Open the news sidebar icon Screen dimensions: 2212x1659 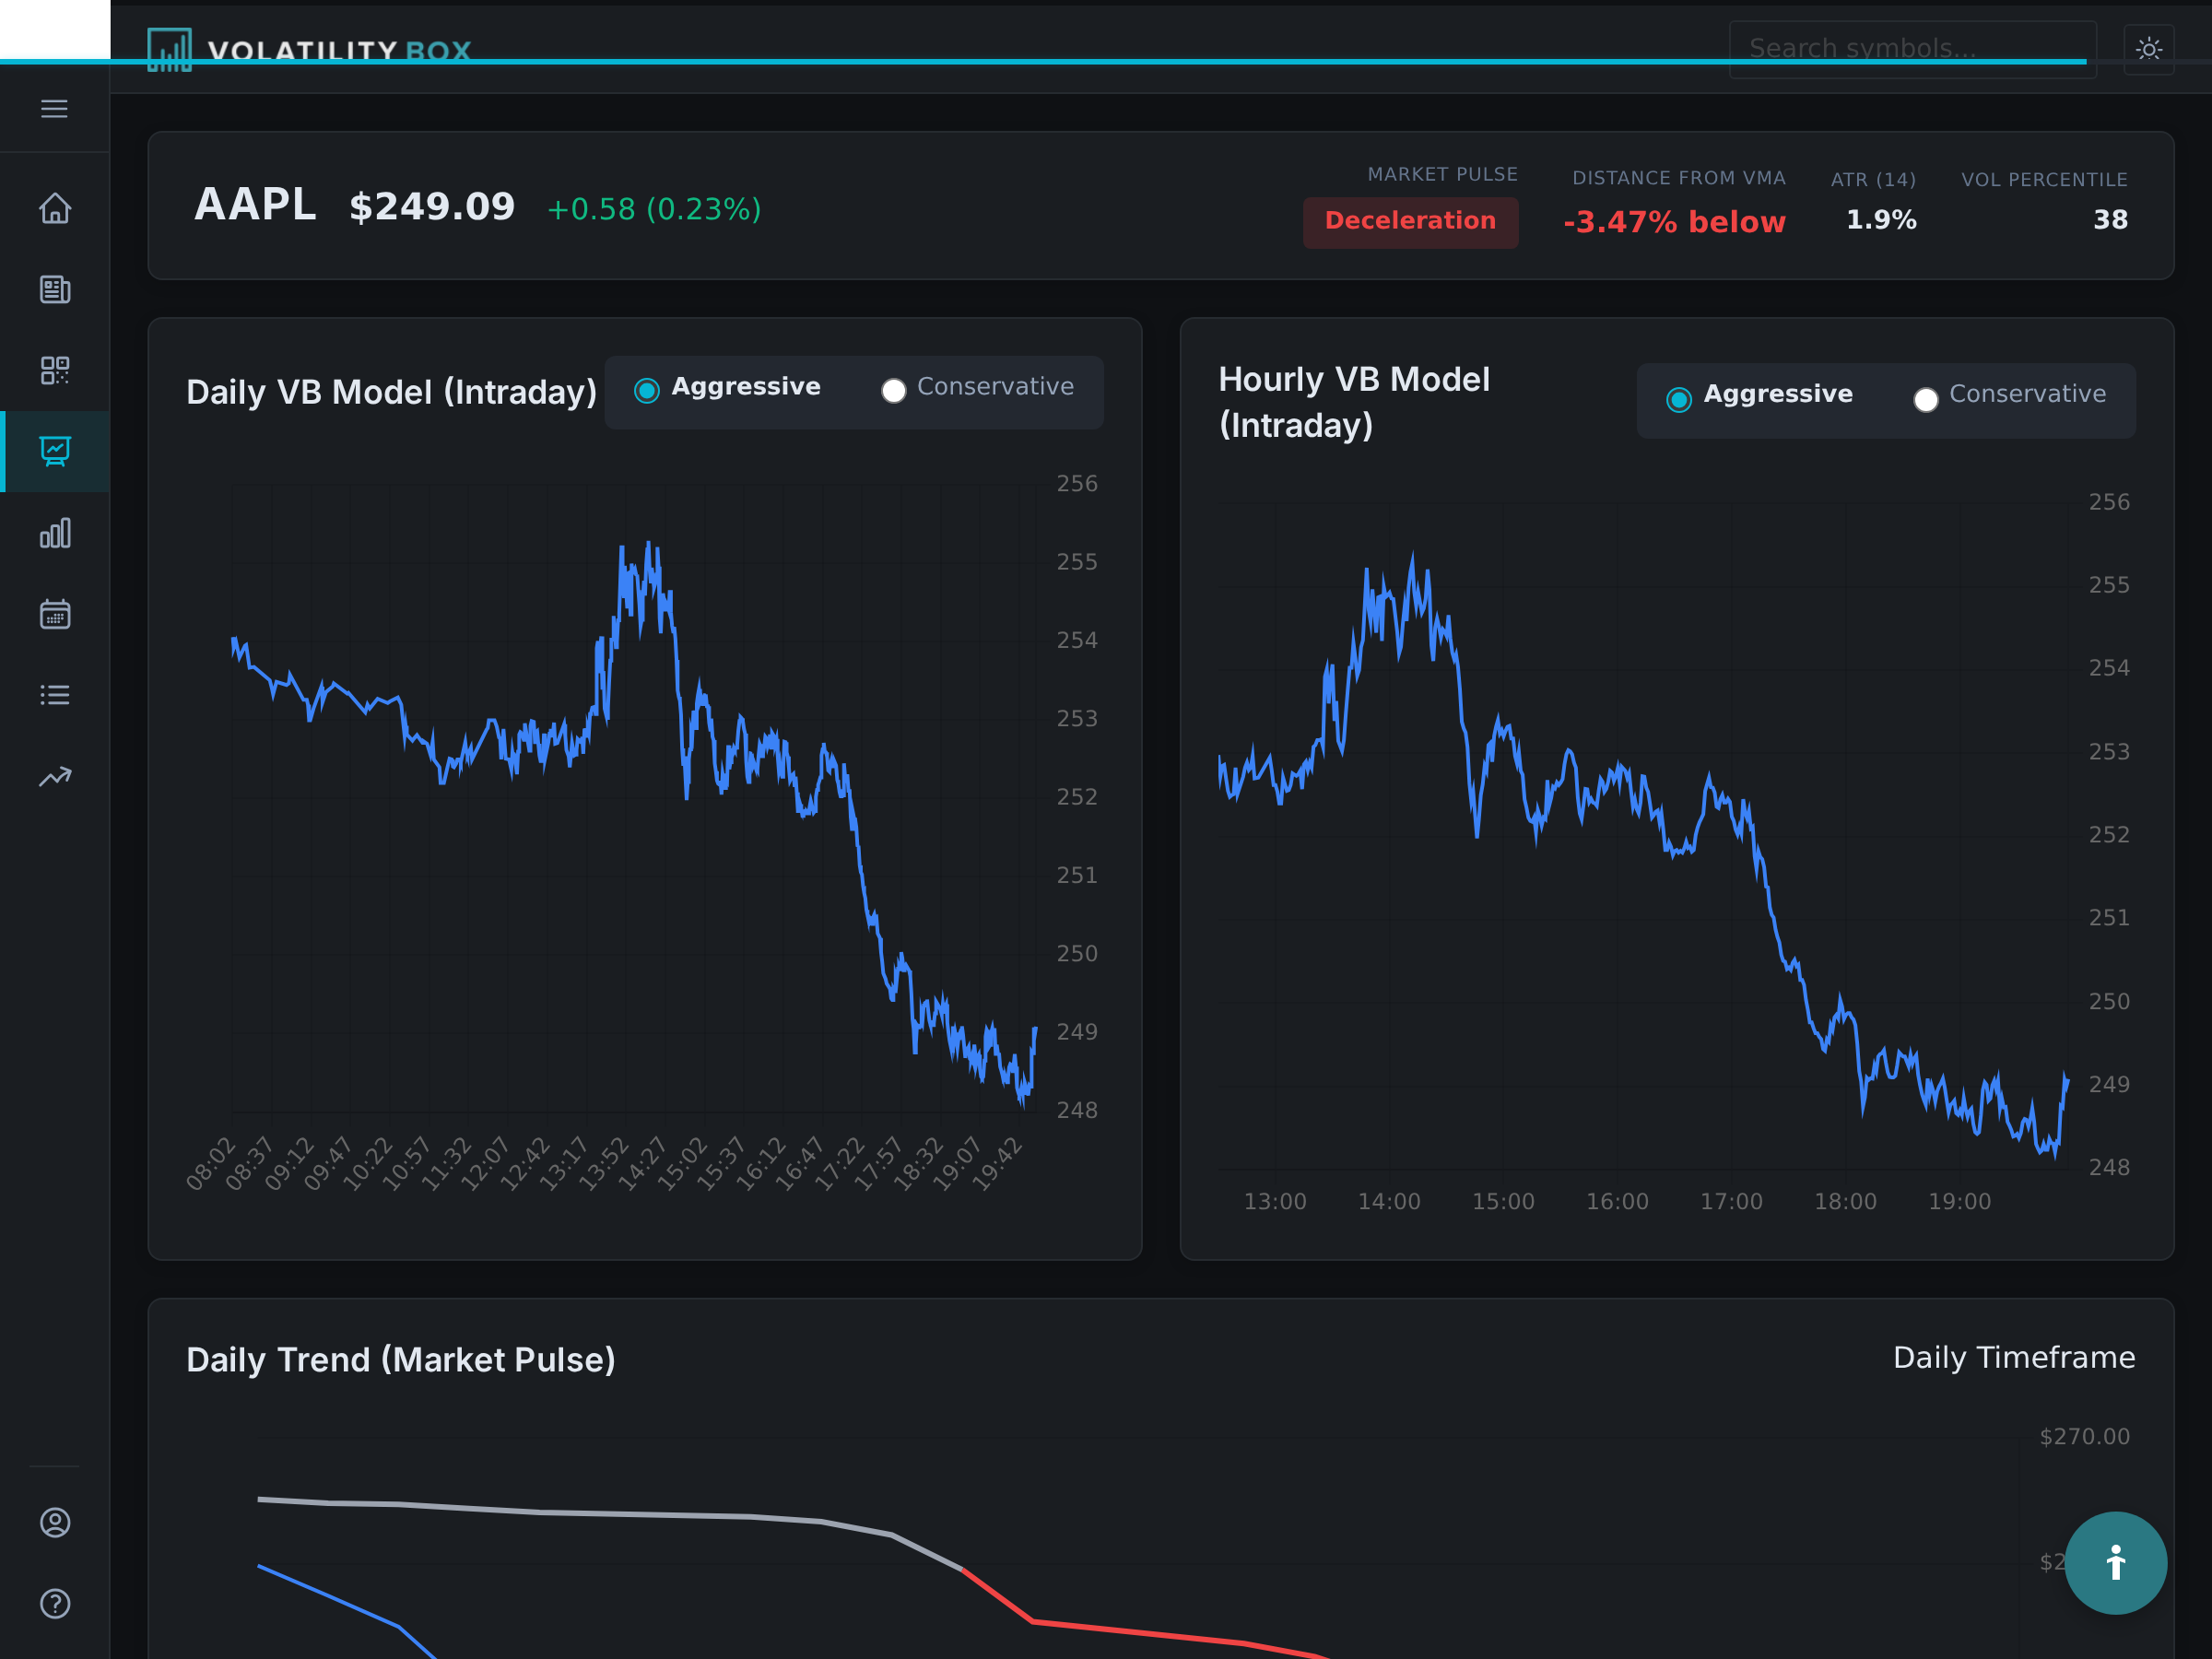pos(55,289)
